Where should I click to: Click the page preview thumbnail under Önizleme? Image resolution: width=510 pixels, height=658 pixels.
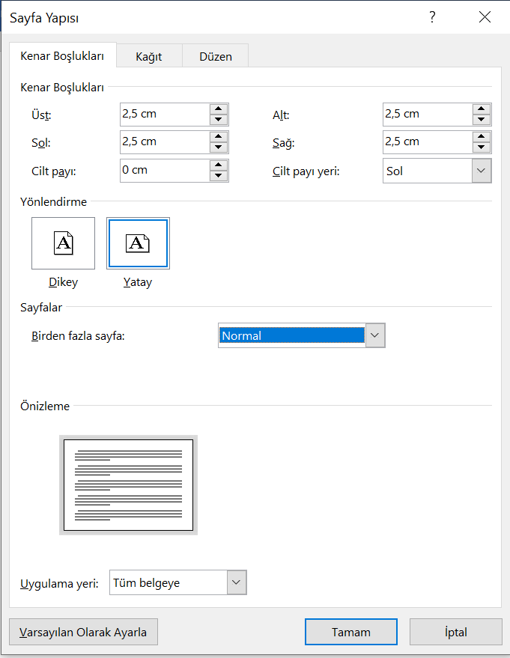click(x=128, y=485)
